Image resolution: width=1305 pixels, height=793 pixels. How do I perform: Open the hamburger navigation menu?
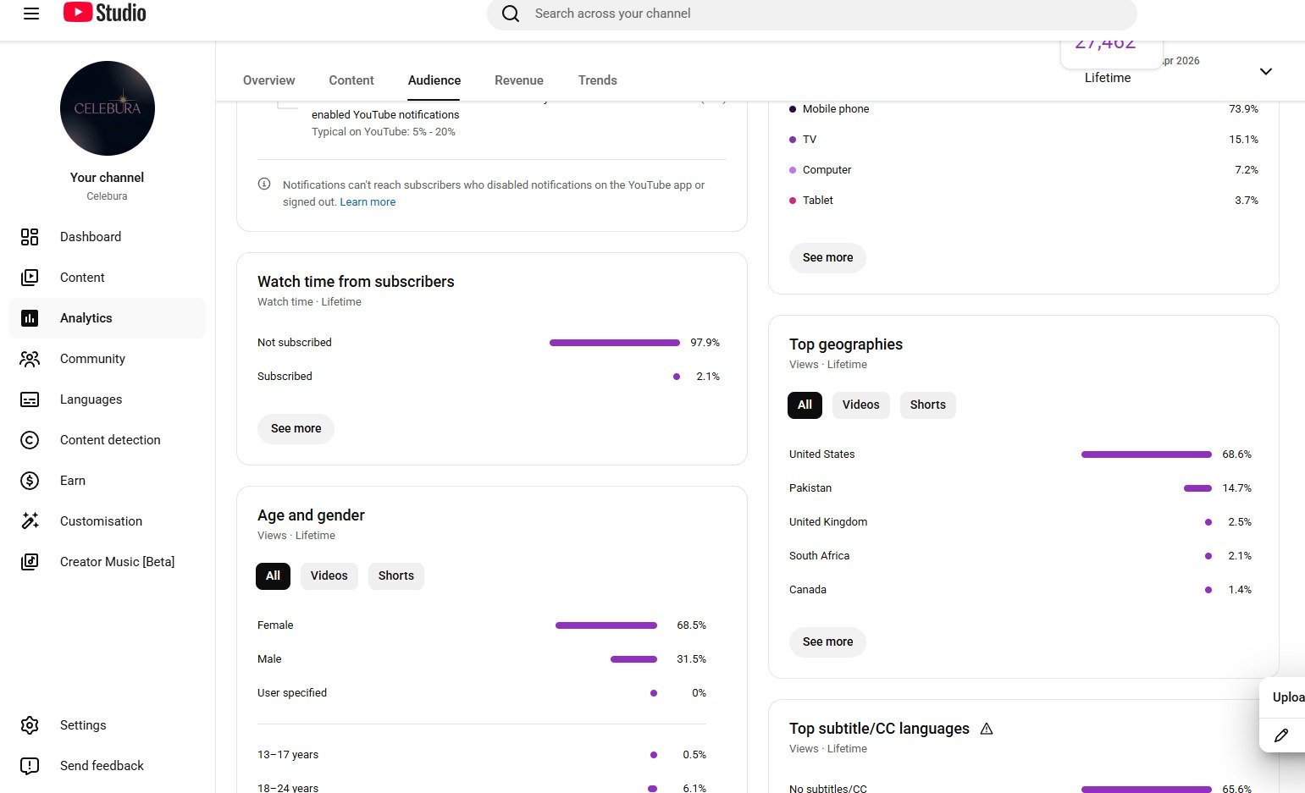(x=31, y=14)
